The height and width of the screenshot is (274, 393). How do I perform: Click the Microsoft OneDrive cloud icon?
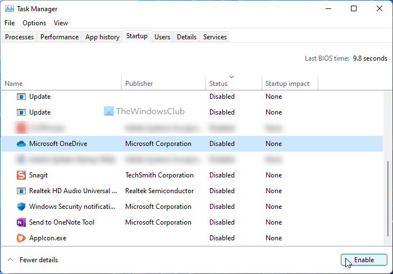coord(21,144)
